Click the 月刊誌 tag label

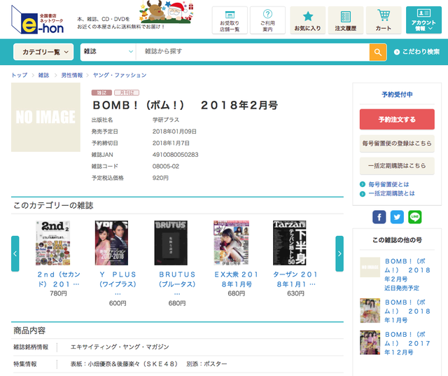pos(127,92)
